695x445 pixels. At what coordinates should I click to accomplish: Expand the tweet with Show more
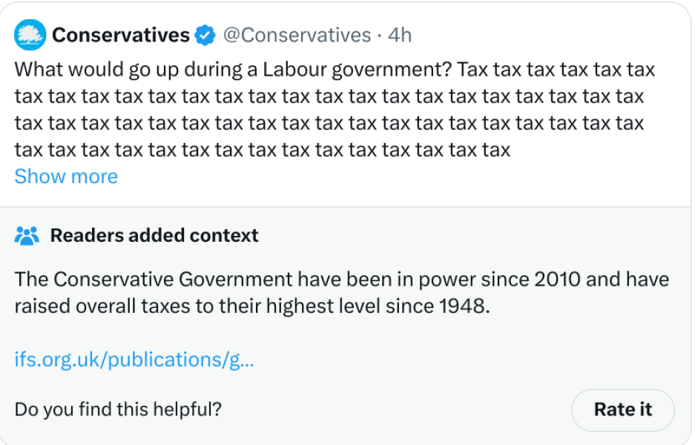click(x=66, y=177)
